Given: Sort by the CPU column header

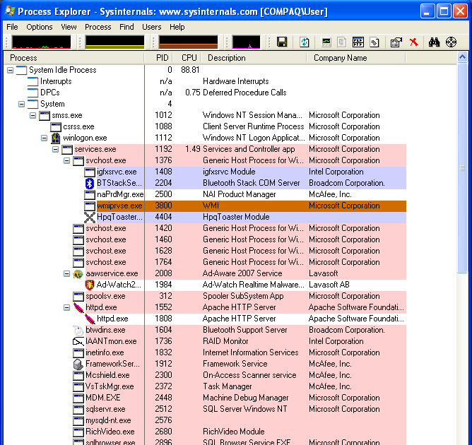Looking at the screenshot, I should [189, 58].
